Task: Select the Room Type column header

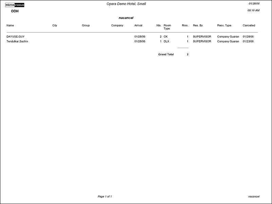Action: click(167, 27)
